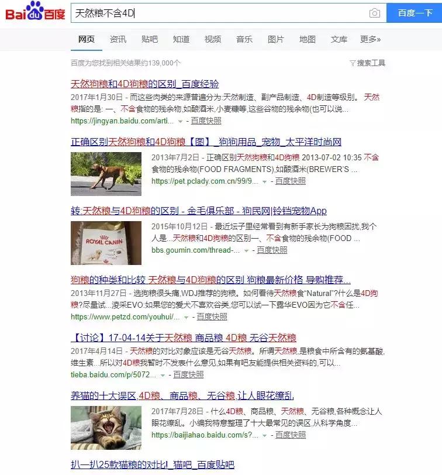Open pet.pclady.com.cn URL link
The image size is (442, 475).
click(205, 181)
